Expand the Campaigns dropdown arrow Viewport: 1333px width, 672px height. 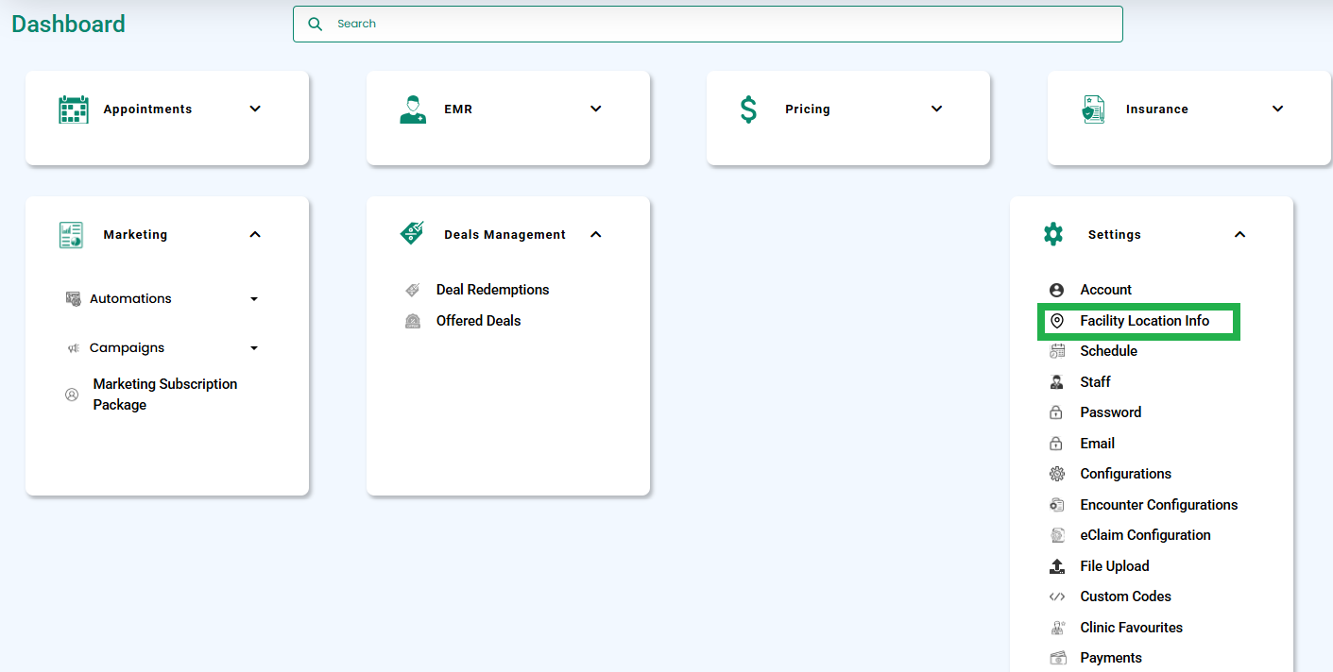coord(254,348)
